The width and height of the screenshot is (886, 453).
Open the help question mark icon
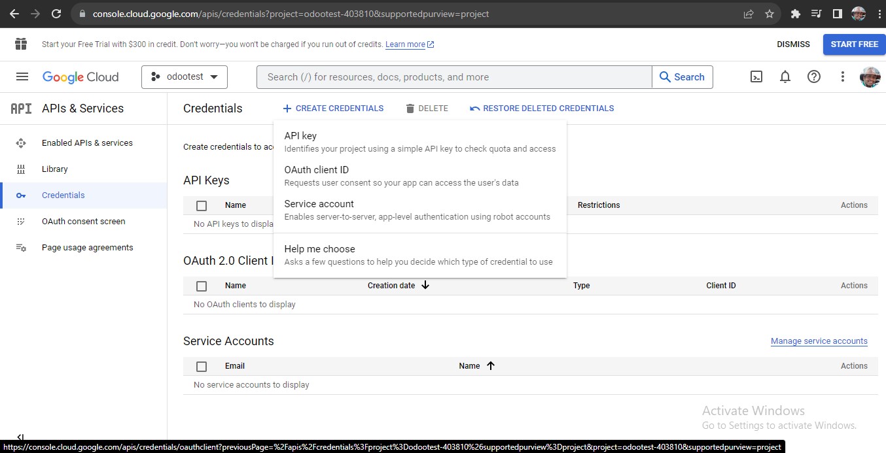point(814,76)
